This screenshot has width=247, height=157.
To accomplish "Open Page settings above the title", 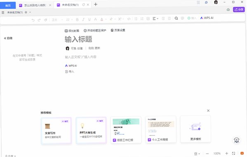I will 118,30.
